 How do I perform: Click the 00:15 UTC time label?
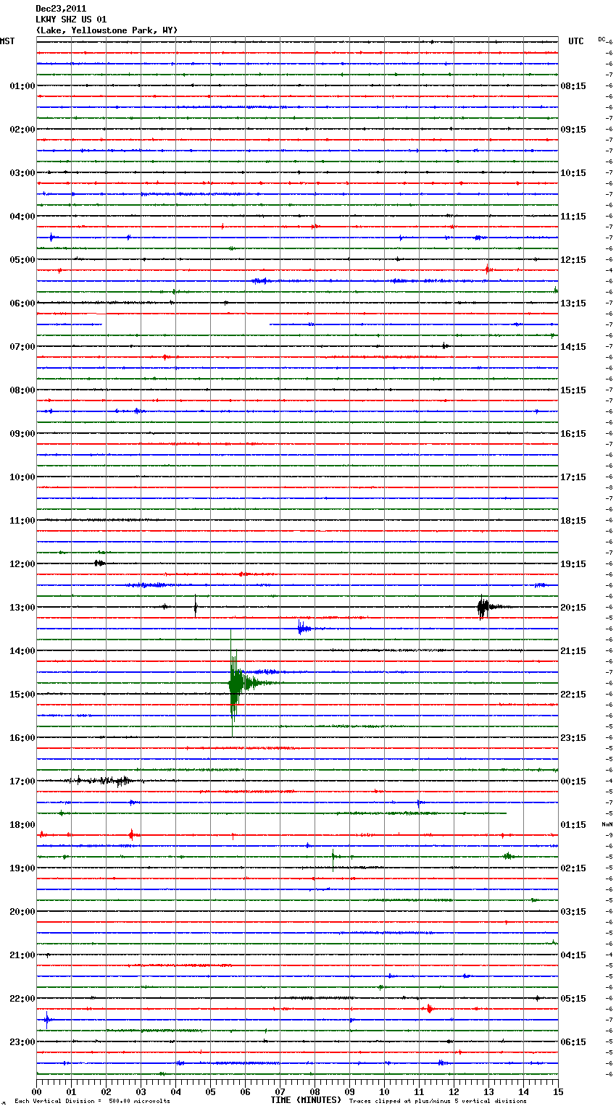point(573,781)
